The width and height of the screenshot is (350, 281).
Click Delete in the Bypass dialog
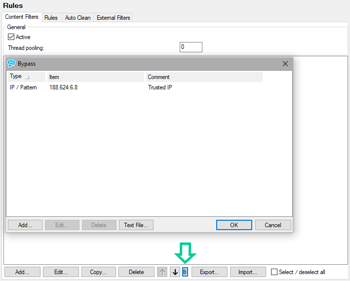click(99, 225)
